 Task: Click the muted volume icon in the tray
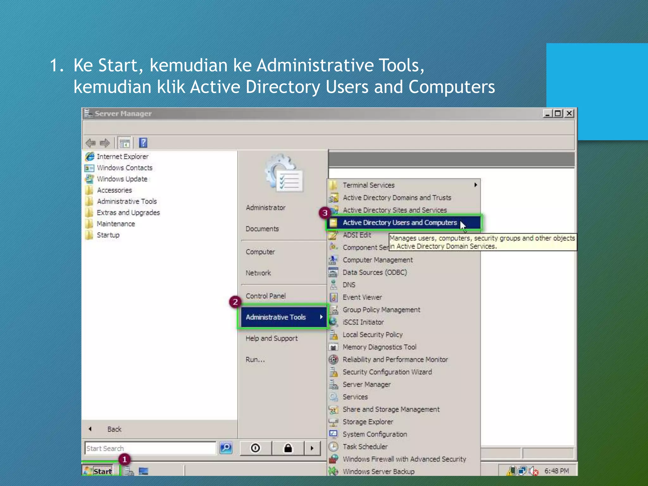coord(534,471)
